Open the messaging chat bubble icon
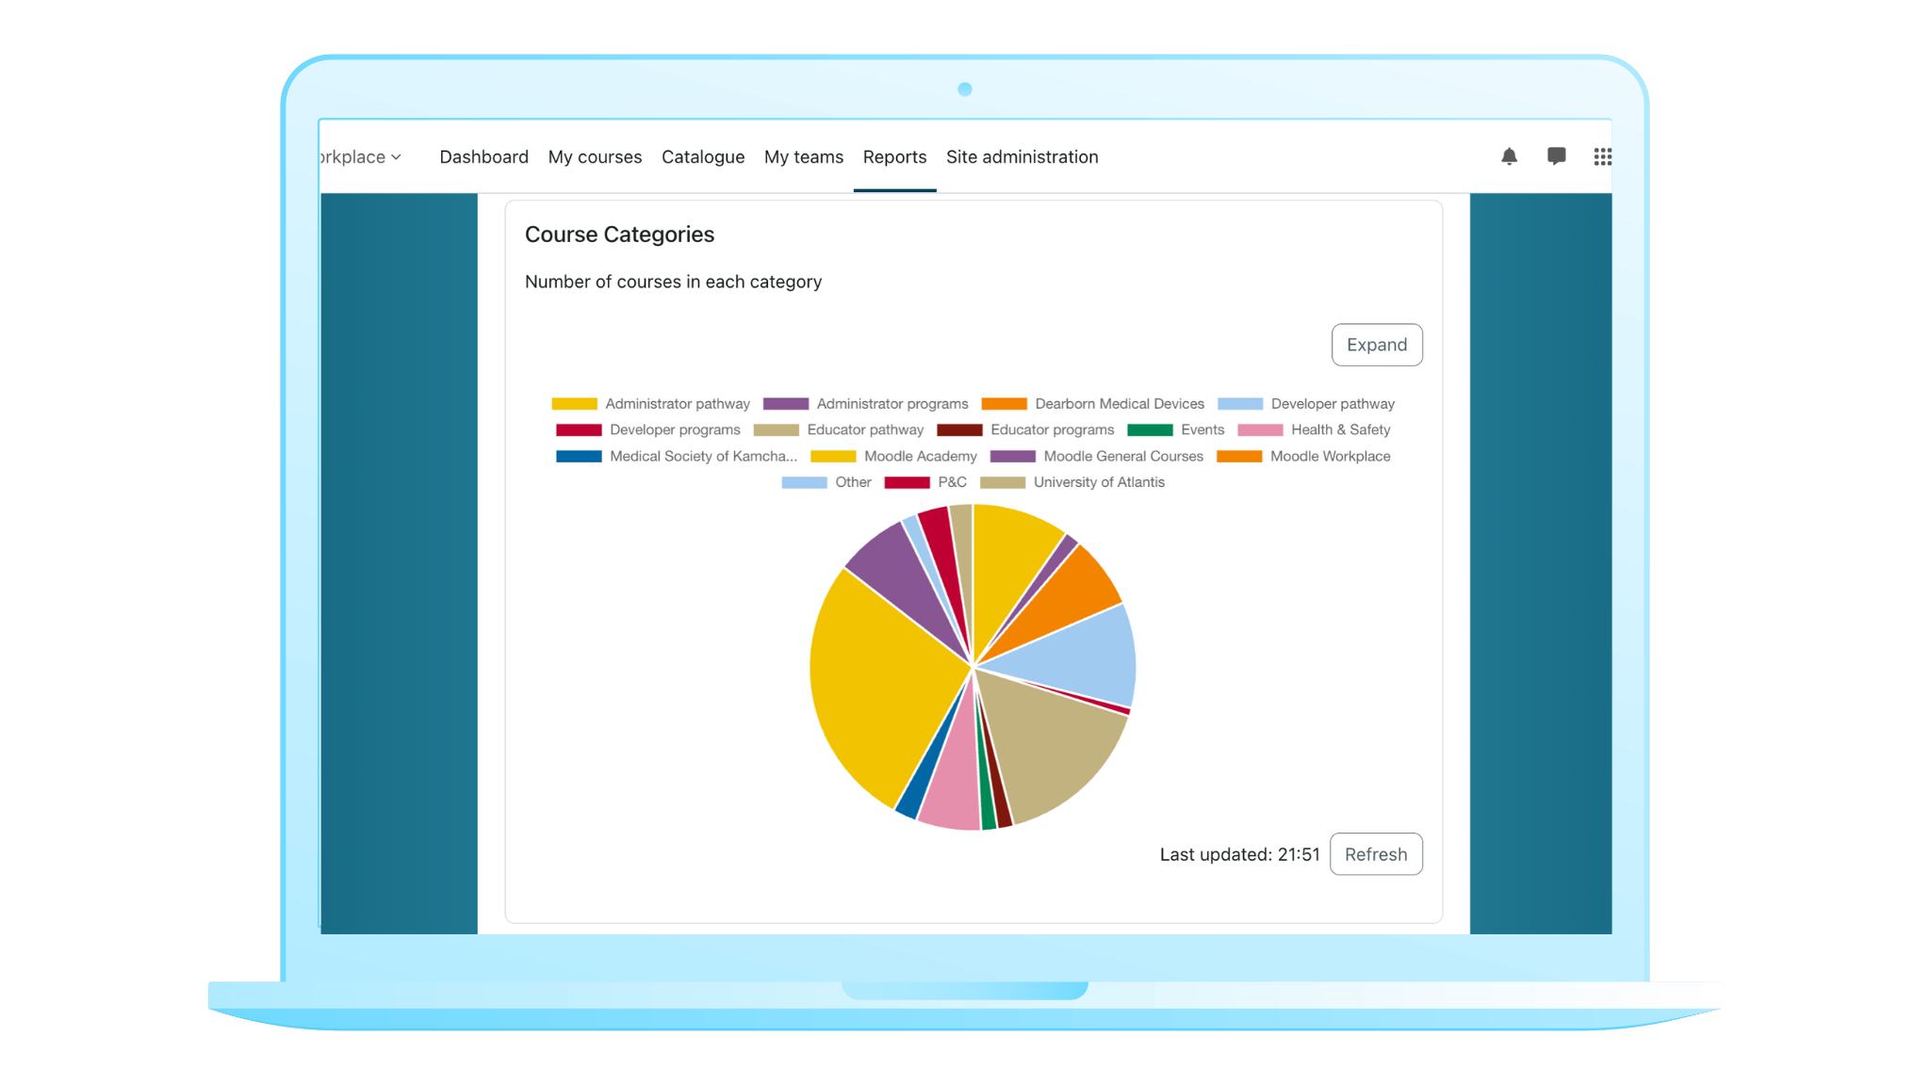Viewport: 1930px width, 1085px height. click(x=1556, y=156)
